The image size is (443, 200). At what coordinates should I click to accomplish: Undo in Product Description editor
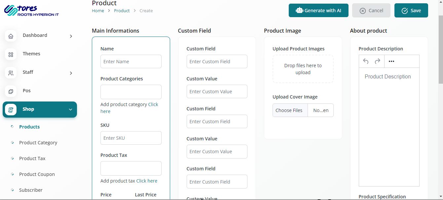pyautogui.click(x=366, y=61)
